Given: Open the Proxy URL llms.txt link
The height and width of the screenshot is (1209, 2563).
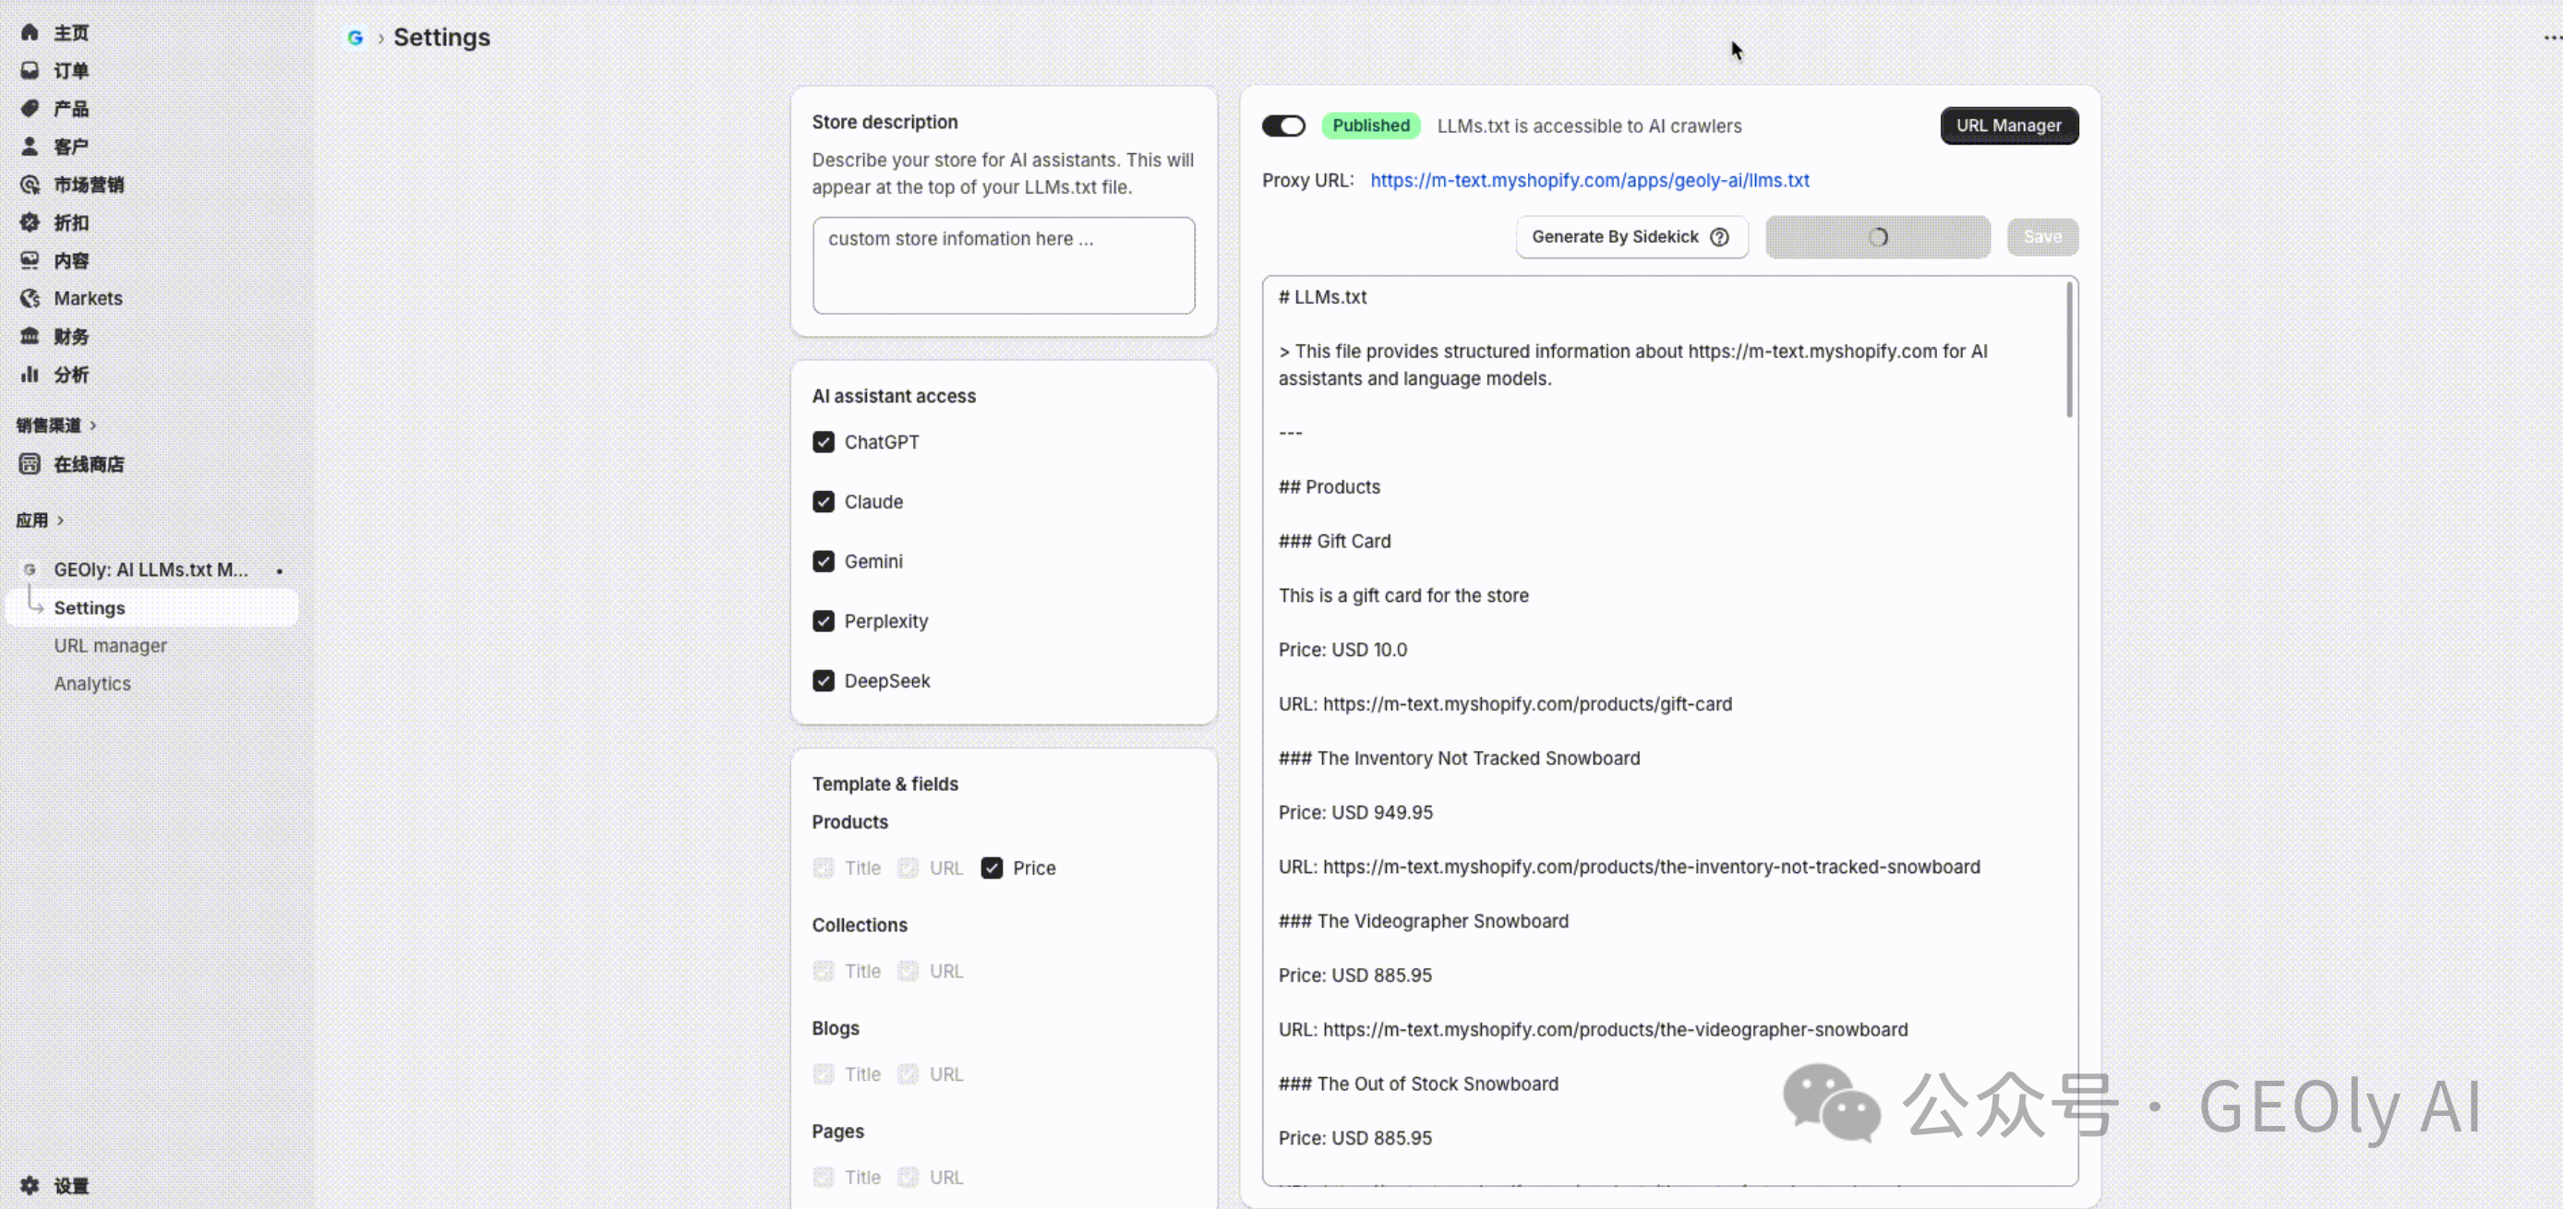Looking at the screenshot, I should [1589, 181].
